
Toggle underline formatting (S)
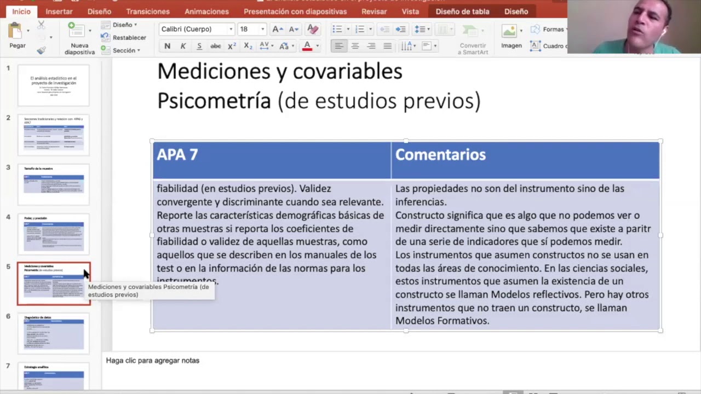point(199,46)
